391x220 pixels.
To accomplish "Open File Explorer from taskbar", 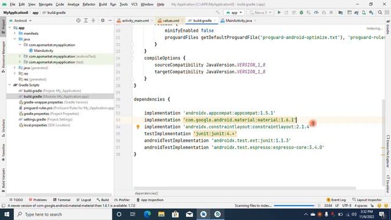I will tap(161, 215).
